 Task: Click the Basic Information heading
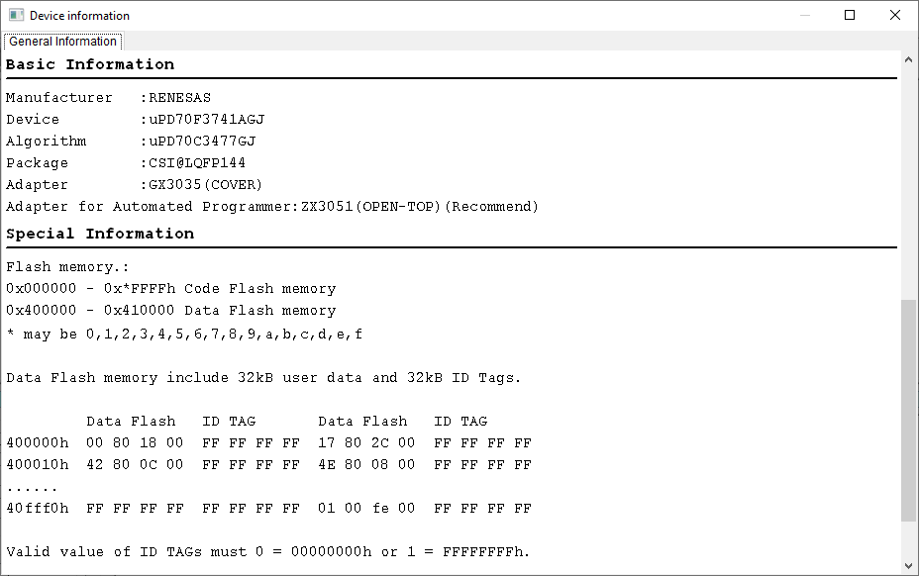pyautogui.click(x=90, y=64)
